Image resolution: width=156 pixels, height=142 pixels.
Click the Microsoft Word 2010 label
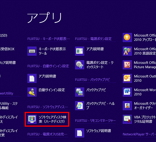[145, 92]
